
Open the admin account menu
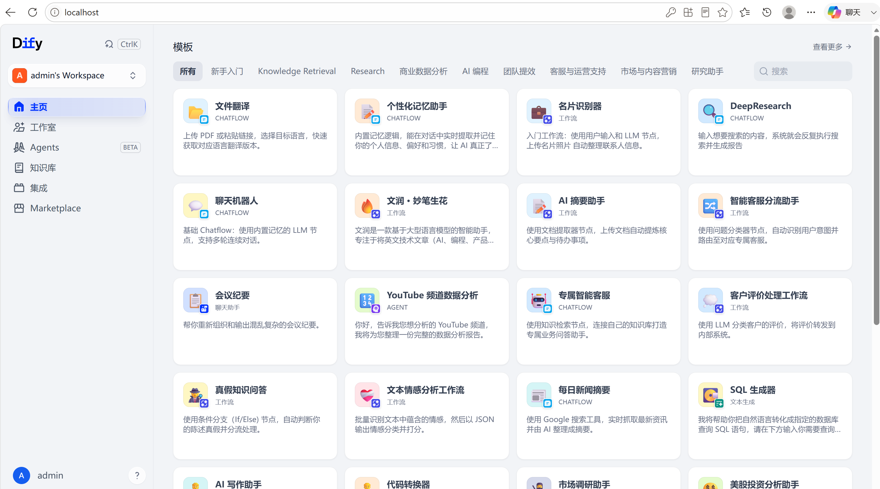(38, 475)
